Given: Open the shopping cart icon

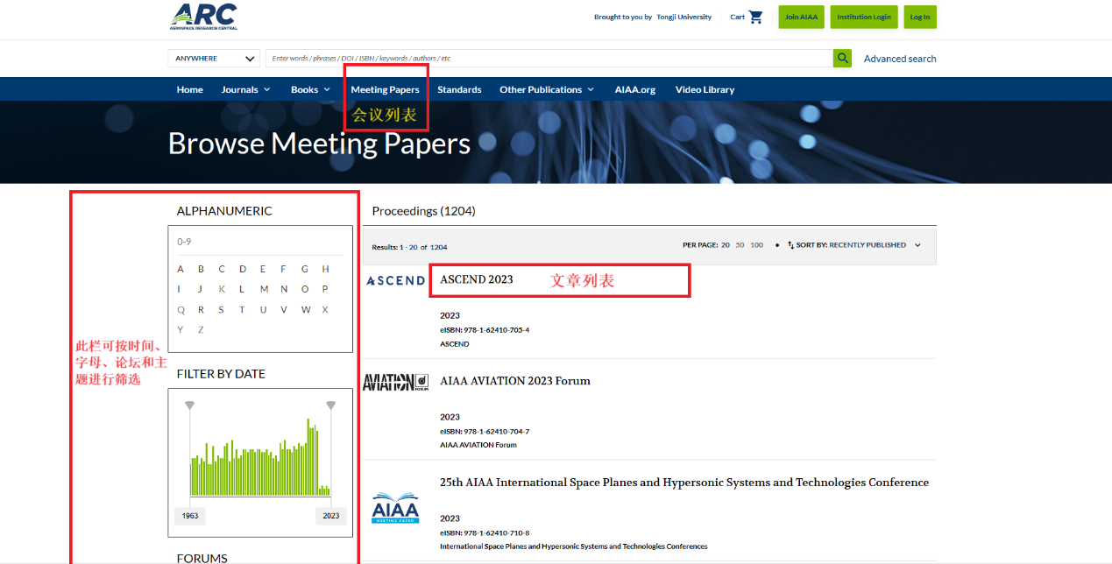Looking at the screenshot, I should [x=756, y=17].
